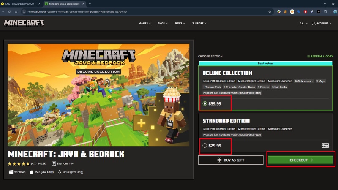Click the Game Pass badge in Standard Edition
Screen dimensions: 338x190
point(324,145)
